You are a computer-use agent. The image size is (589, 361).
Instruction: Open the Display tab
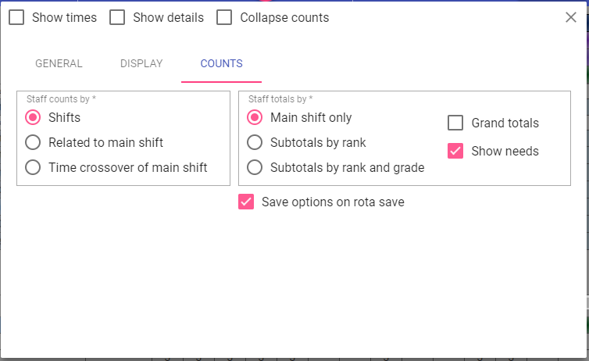[141, 64]
